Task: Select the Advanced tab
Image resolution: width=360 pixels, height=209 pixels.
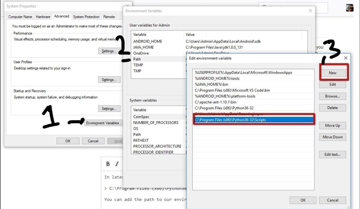Action: [62, 16]
